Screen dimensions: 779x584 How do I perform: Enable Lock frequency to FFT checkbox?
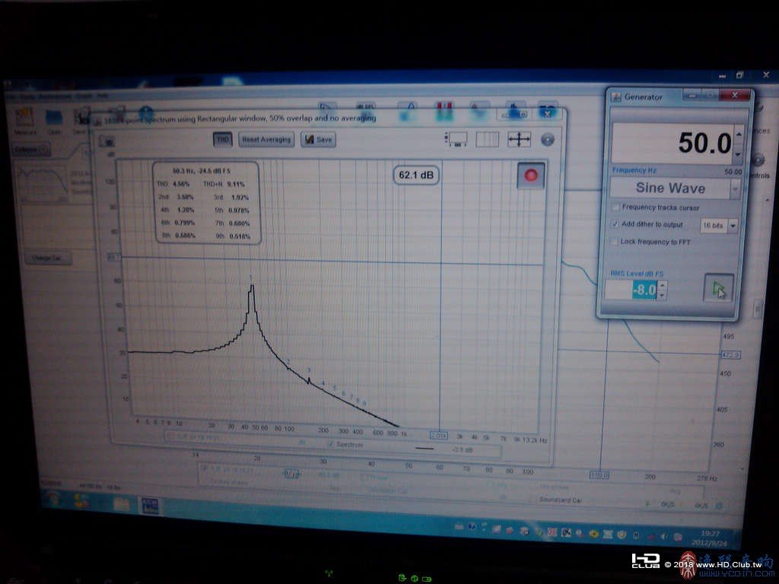[614, 241]
